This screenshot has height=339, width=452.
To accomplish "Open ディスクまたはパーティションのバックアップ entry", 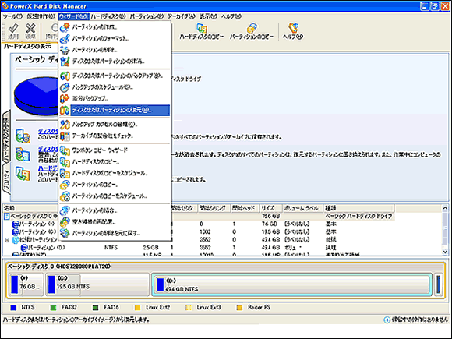I will click(115, 76).
